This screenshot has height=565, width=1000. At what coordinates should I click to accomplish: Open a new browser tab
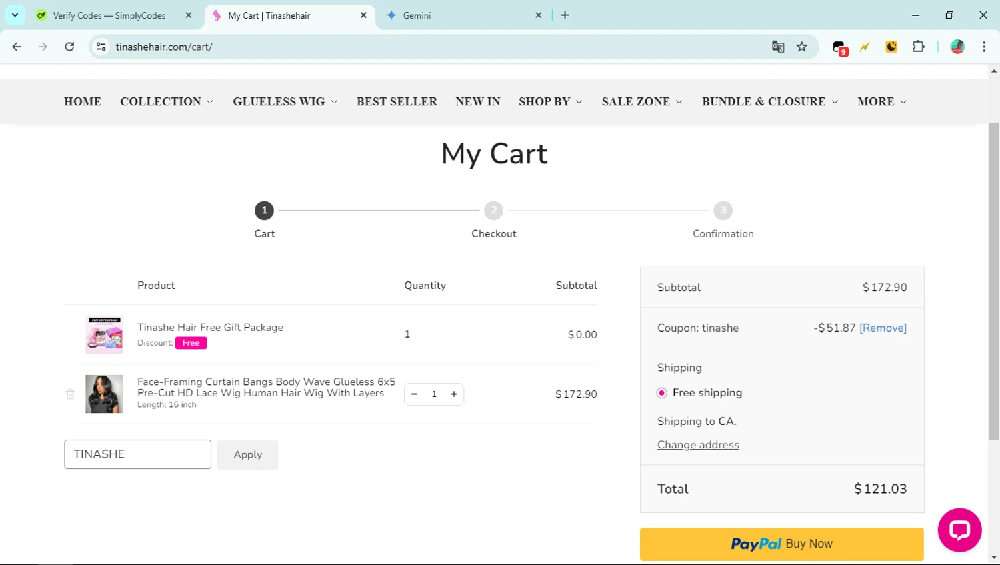click(565, 15)
